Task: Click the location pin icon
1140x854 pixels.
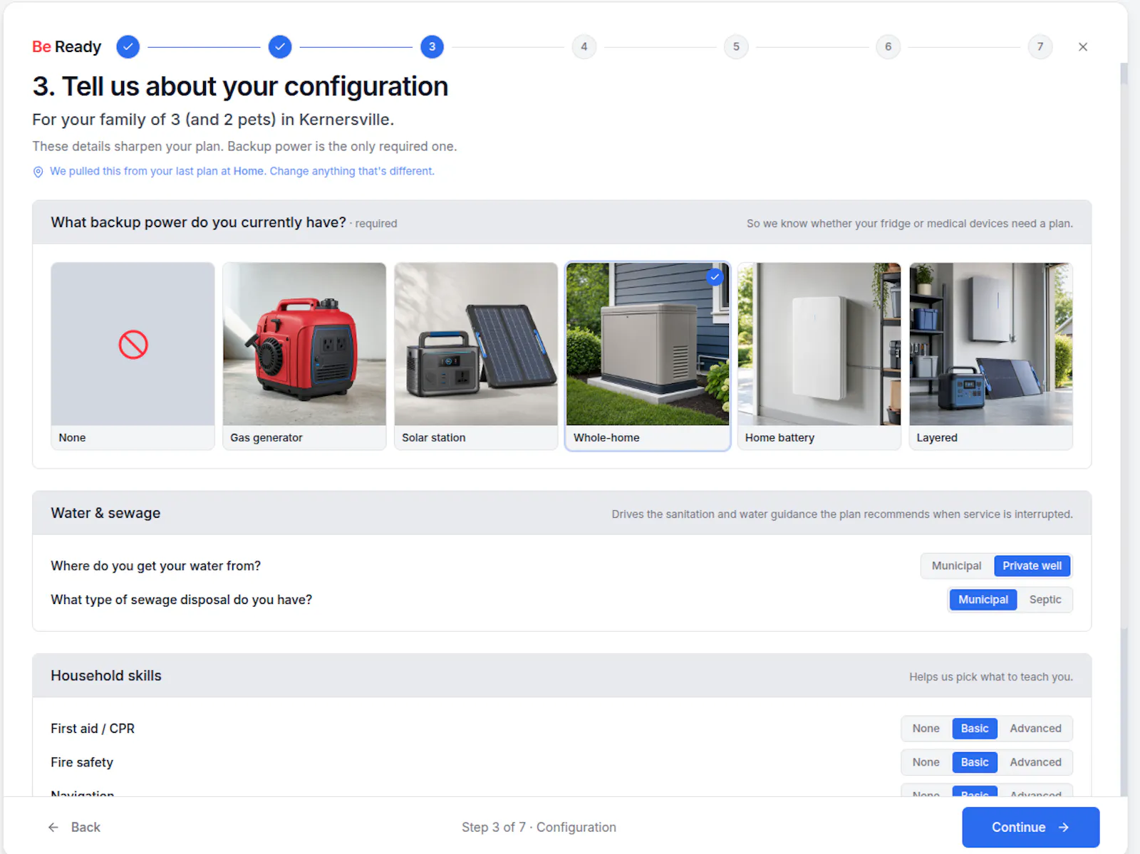Action: click(x=38, y=172)
